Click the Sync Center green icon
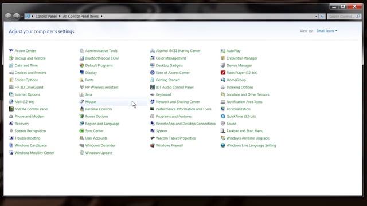Image resolution: width=367 pixels, height=206 pixels. tap(81, 131)
